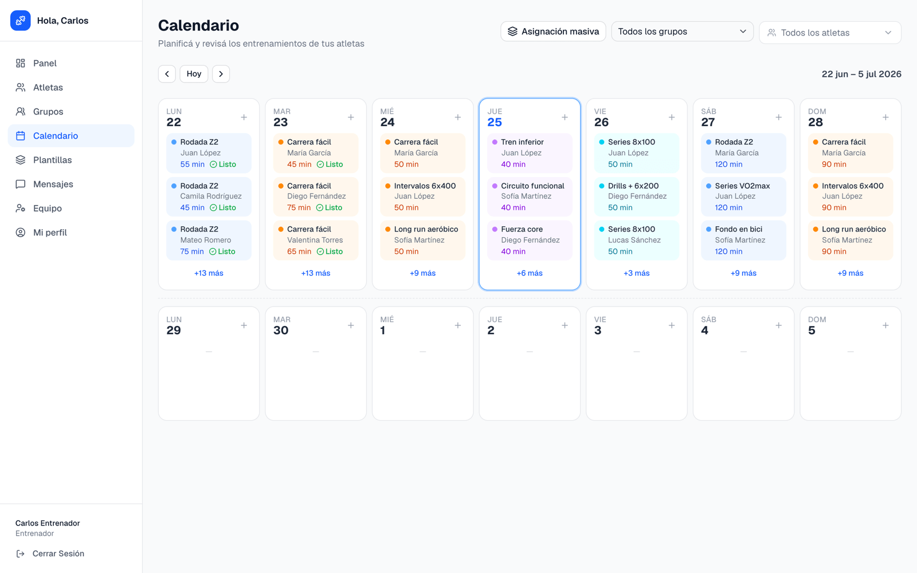Expand +6 más on Thursday 25
Viewport: 917px width, 573px height.
coord(530,273)
